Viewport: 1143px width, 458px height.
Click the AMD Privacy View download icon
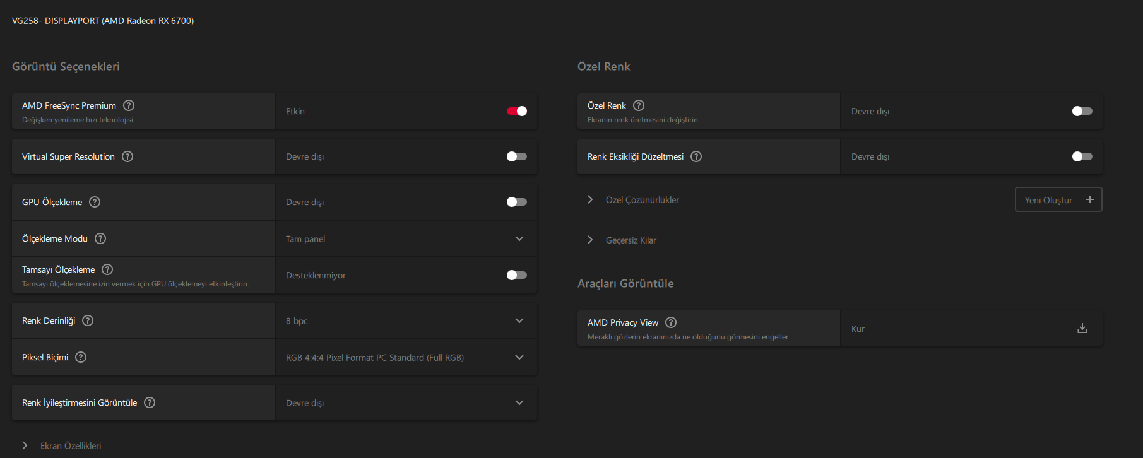[1082, 328]
